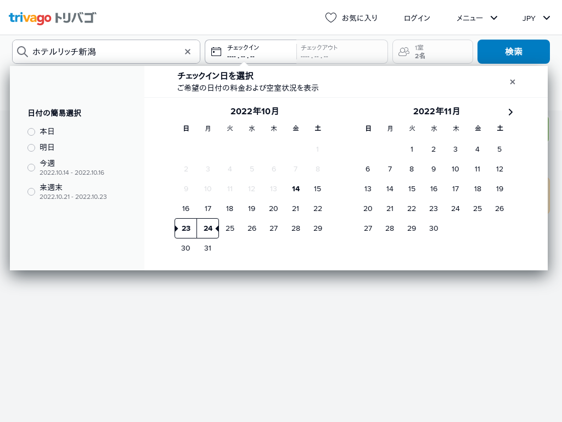Pick November 15 on the calendar
Image resolution: width=562 pixels, height=422 pixels.
click(412, 189)
